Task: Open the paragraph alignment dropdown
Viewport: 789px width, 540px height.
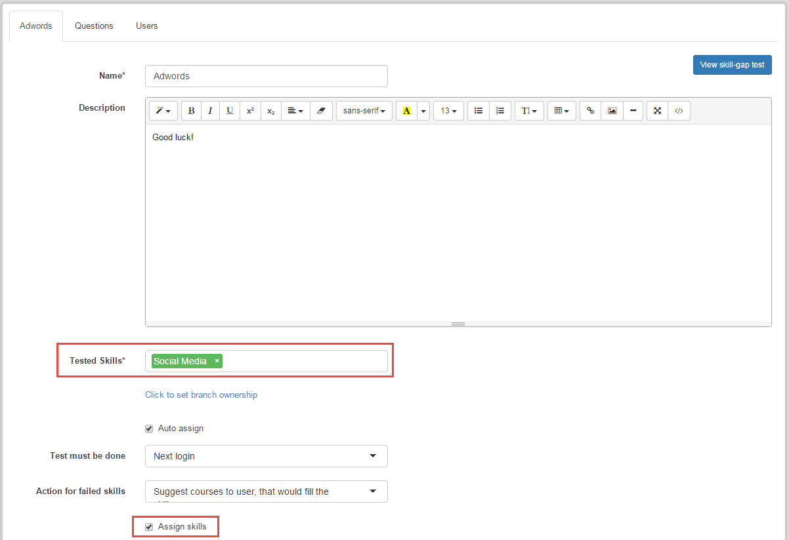Action: click(295, 111)
